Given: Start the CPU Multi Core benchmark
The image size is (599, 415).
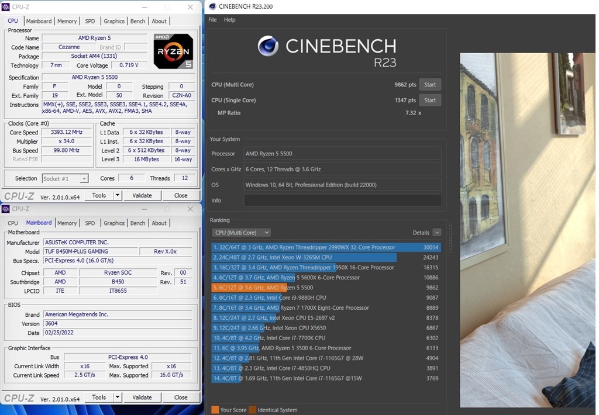Looking at the screenshot, I should click(430, 84).
